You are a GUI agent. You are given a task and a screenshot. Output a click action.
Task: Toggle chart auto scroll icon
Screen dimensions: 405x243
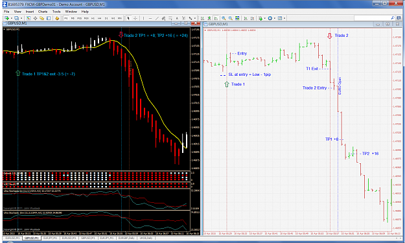click(x=246, y=18)
